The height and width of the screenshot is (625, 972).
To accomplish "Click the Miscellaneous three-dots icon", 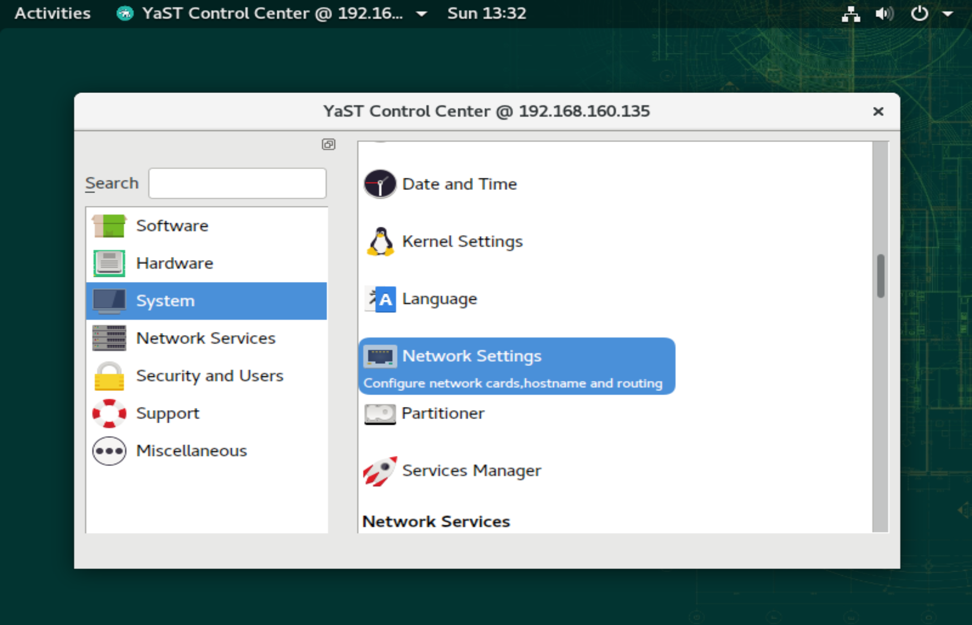I will [x=109, y=451].
